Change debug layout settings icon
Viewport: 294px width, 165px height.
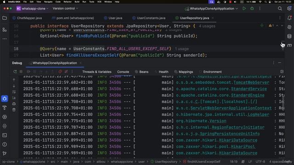pos(282,71)
